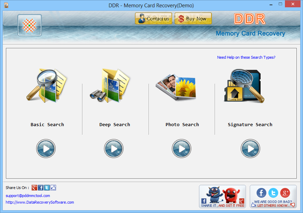
Task: Start Photo Search with its play button
Action: 182,149
